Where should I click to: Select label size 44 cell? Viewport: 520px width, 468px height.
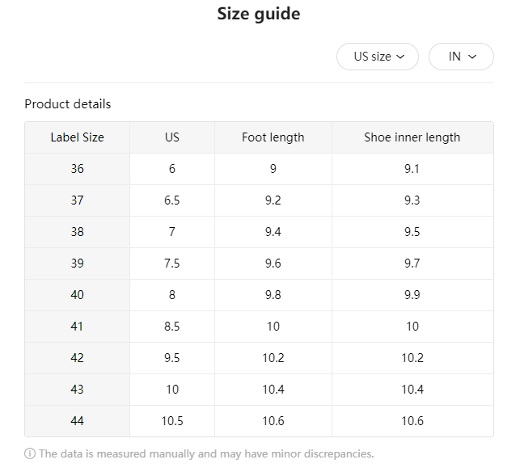coord(77,421)
